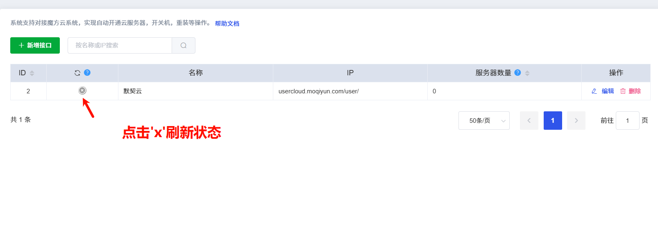Click the help icon beside refresh column
Screen dimensions: 658x228
point(87,72)
